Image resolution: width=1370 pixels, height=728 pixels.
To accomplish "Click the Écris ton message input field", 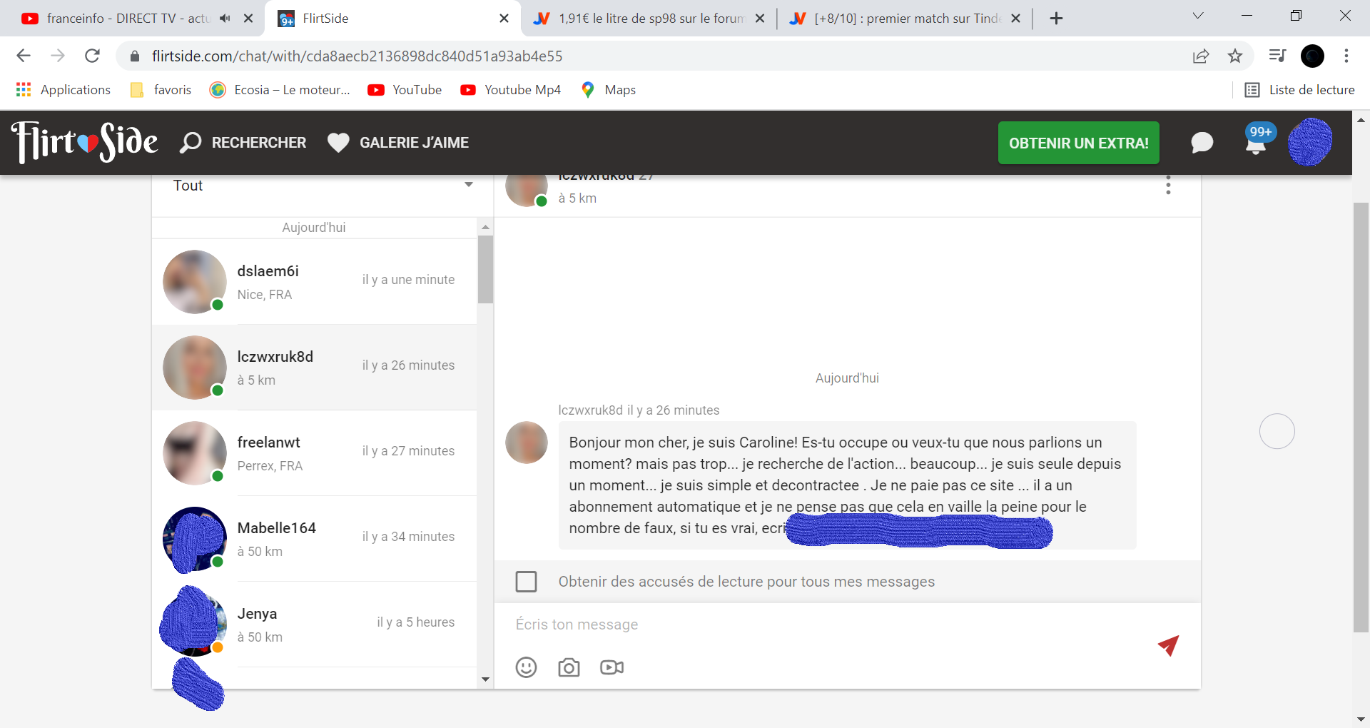I will pos(828,625).
